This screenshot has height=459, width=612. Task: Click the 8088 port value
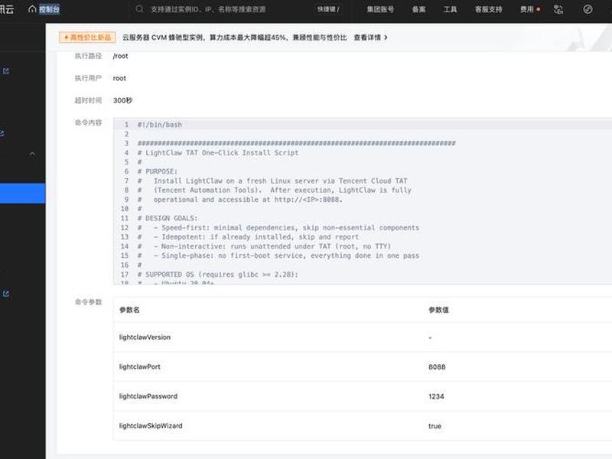pyautogui.click(x=437, y=367)
